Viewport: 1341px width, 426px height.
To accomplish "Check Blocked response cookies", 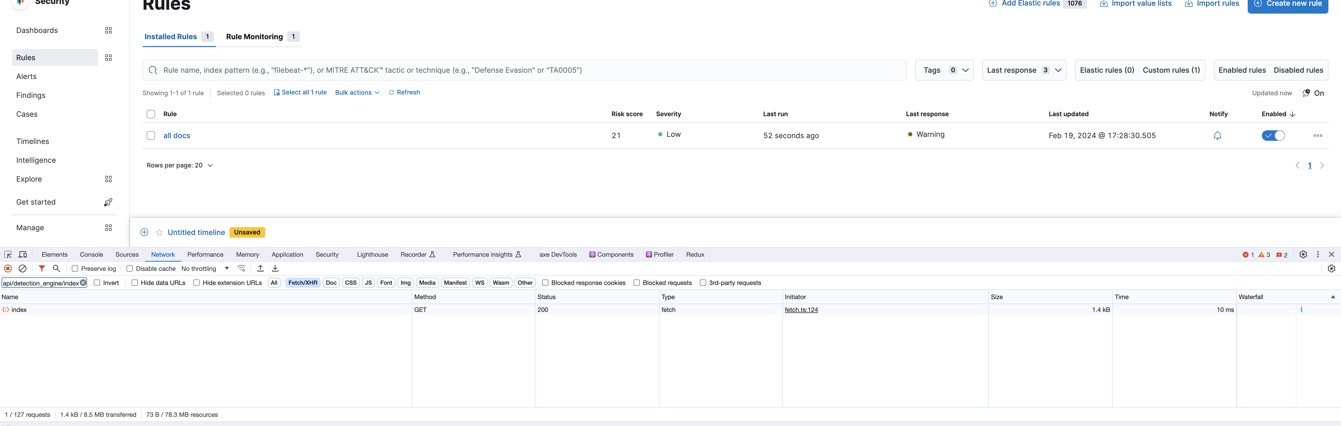I will pos(545,283).
